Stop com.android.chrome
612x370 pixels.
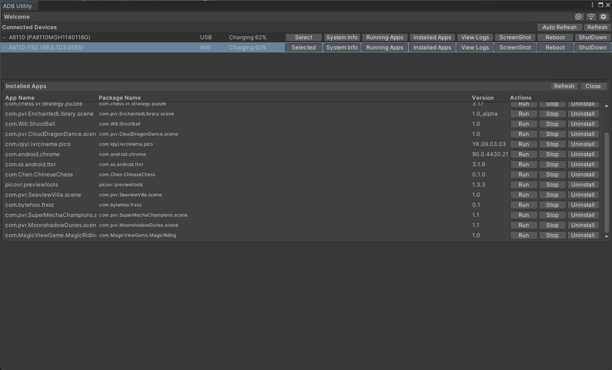click(x=552, y=154)
